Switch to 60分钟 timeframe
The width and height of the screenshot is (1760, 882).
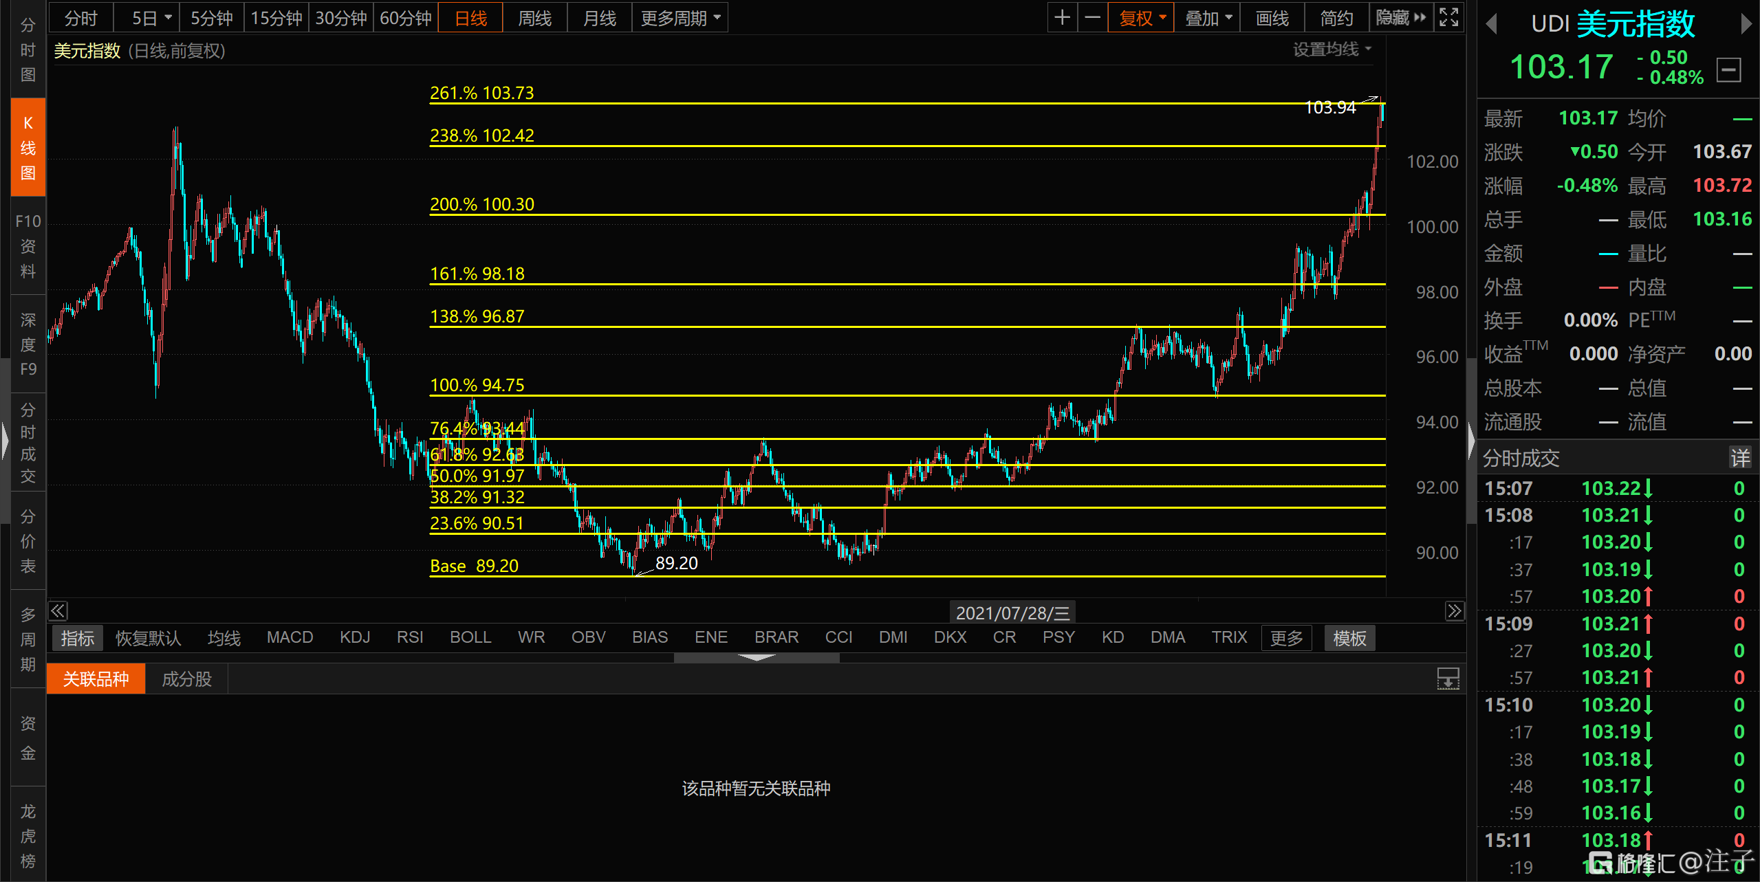pyautogui.click(x=406, y=18)
